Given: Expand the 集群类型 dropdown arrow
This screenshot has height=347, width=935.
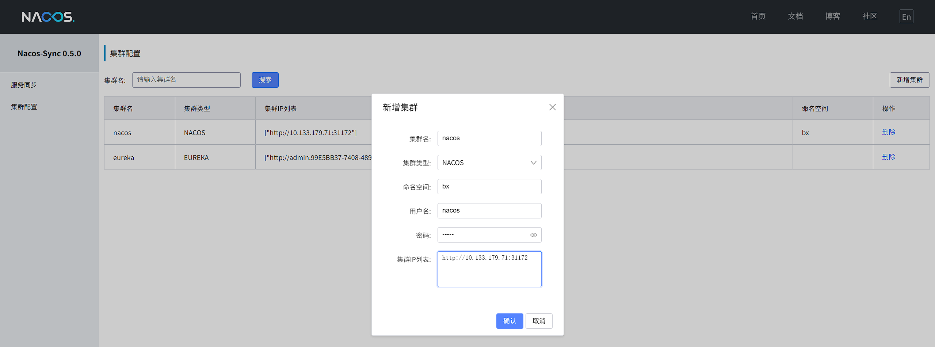Looking at the screenshot, I should (x=533, y=163).
